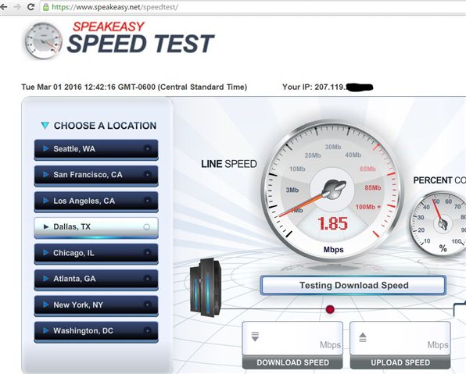
Task: Select the New York, NY radio indicator
Action: (147, 305)
